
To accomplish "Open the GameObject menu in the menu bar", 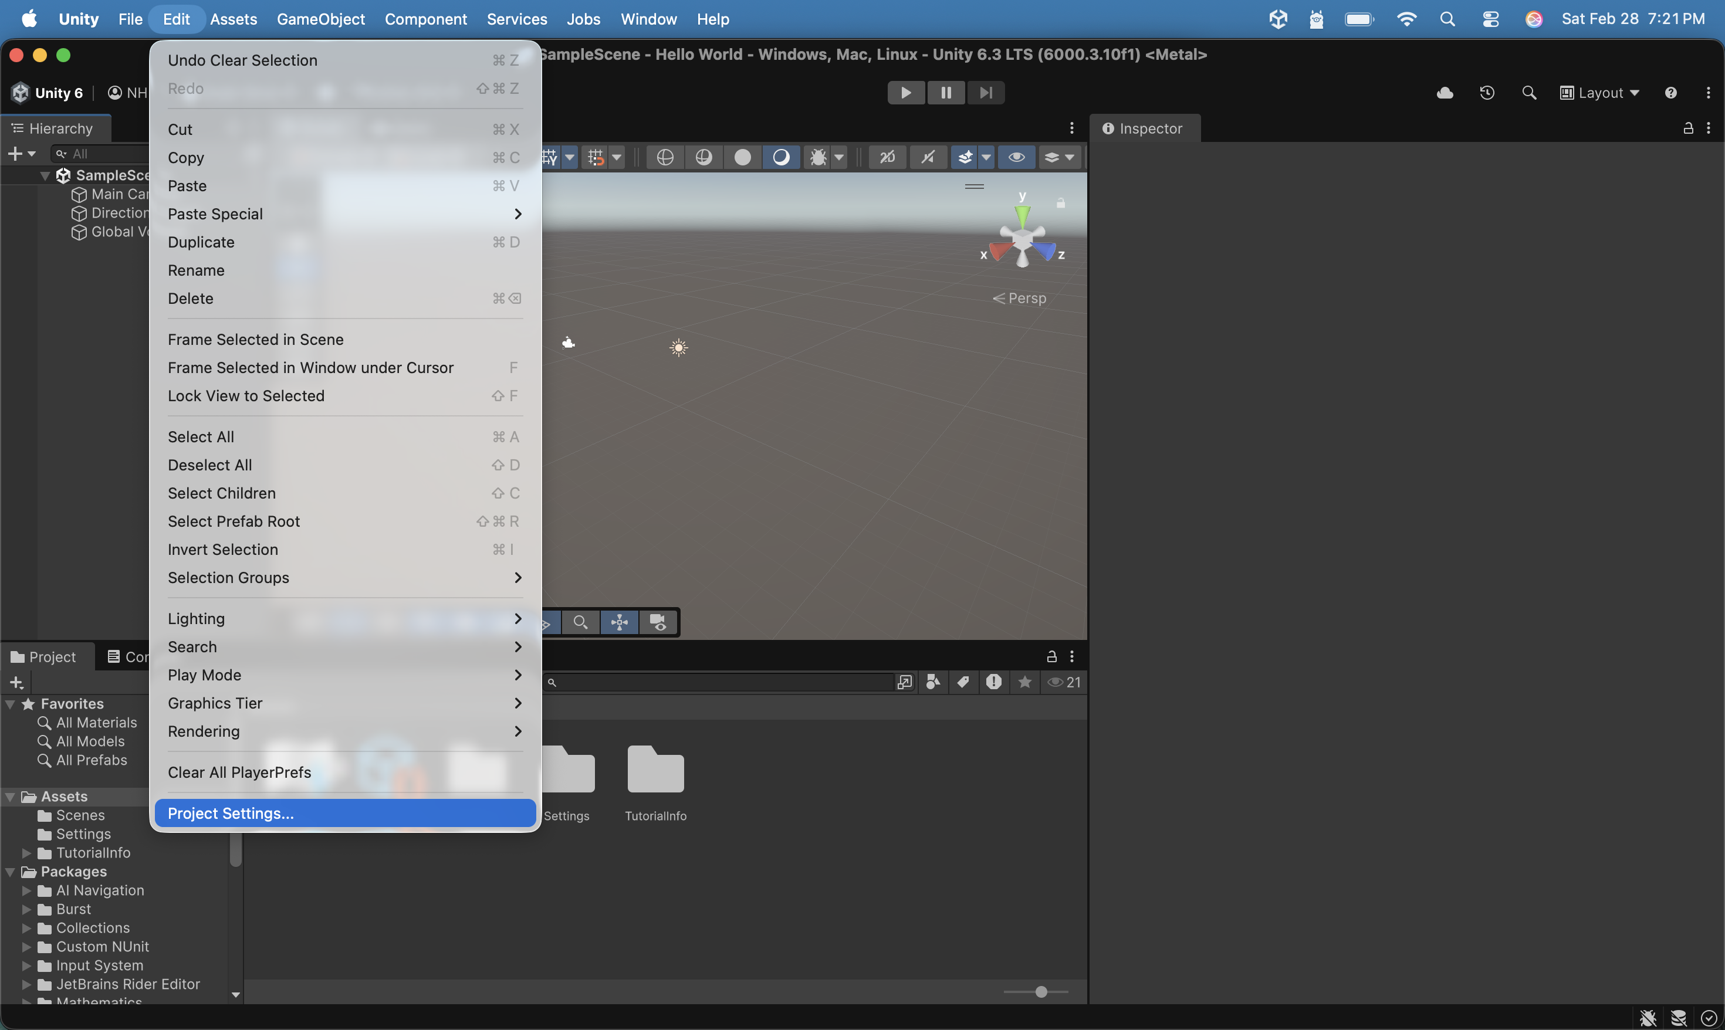I will click(x=321, y=19).
